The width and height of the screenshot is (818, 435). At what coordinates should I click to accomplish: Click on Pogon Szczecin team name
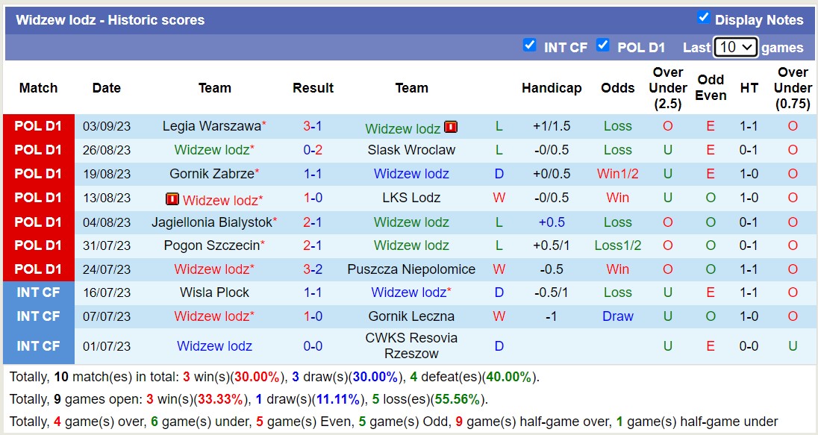(211, 245)
